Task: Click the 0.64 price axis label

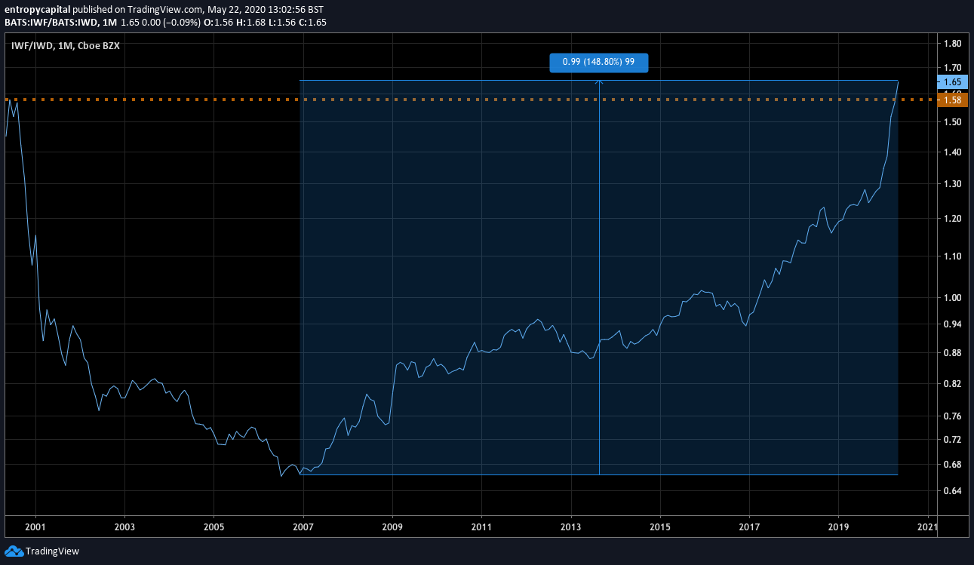Action: 952,491
